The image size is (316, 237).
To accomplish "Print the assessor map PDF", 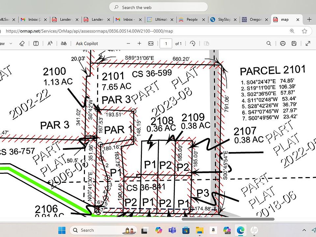I will click(283, 43).
